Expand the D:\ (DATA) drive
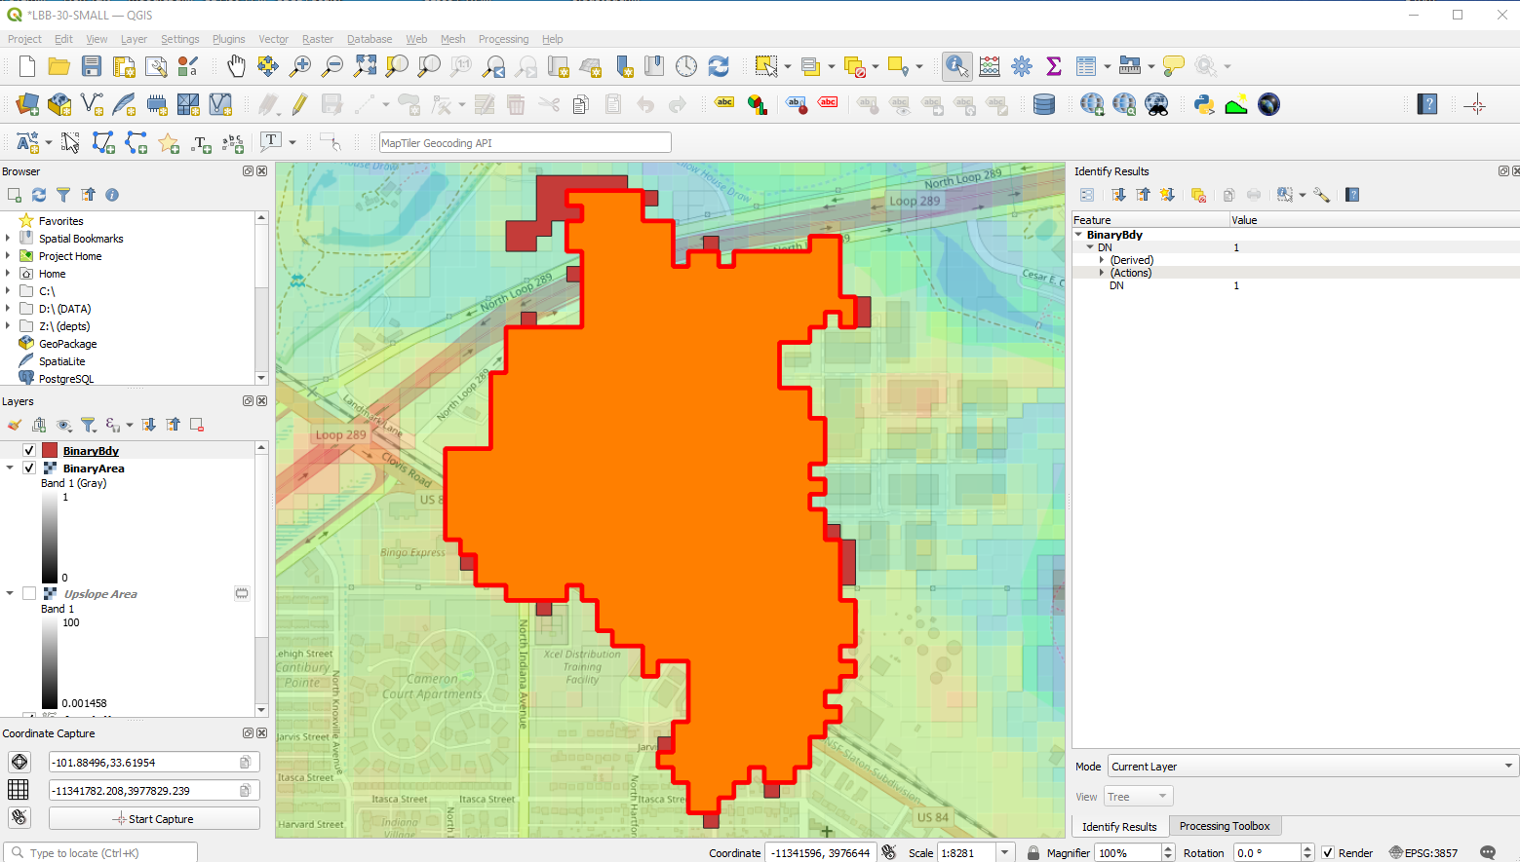The width and height of the screenshot is (1520, 862). [8, 309]
